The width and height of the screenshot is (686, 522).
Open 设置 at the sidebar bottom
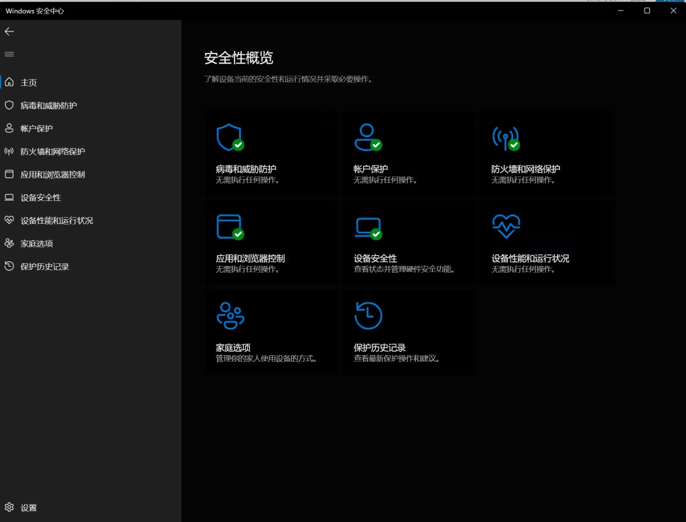click(x=28, y=508)
